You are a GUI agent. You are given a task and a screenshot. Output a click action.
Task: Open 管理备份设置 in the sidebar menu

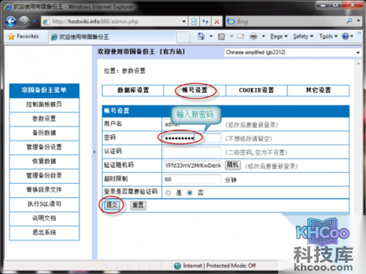tap(44, 147)
